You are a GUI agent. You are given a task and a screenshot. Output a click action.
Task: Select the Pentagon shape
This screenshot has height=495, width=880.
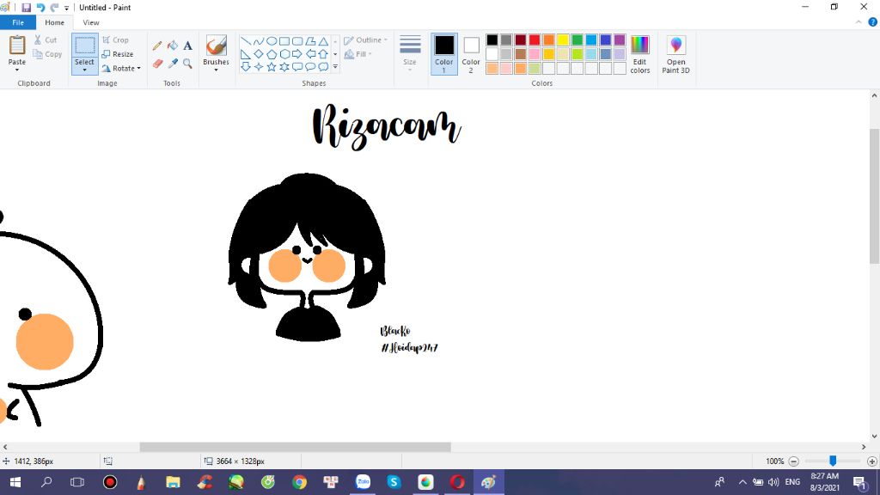pos(271,54)
